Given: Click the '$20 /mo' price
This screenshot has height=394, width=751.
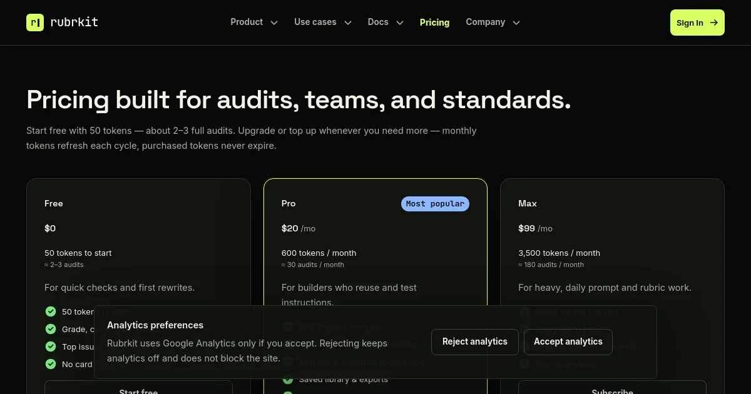Looking at the screenshot, I should pyautogui.click(x=299, y=228).
